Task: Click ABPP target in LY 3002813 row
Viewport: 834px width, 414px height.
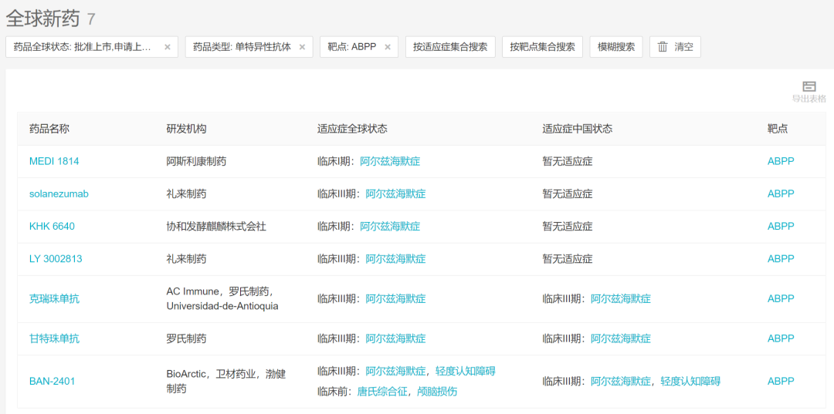Action: 781,259
